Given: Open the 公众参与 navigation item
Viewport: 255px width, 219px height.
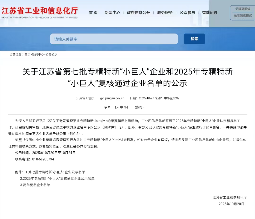Looking at the screenshot, I should click(187, 13).
